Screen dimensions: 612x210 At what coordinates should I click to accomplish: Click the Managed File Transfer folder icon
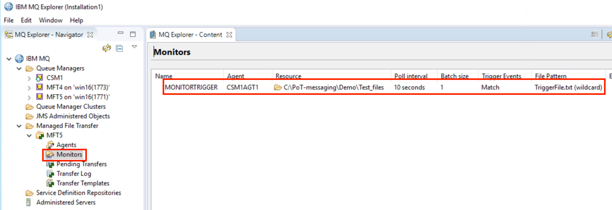pos(29,126)
